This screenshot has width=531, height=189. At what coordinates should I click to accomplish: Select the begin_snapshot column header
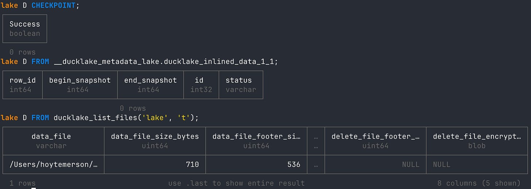point(80,85)
